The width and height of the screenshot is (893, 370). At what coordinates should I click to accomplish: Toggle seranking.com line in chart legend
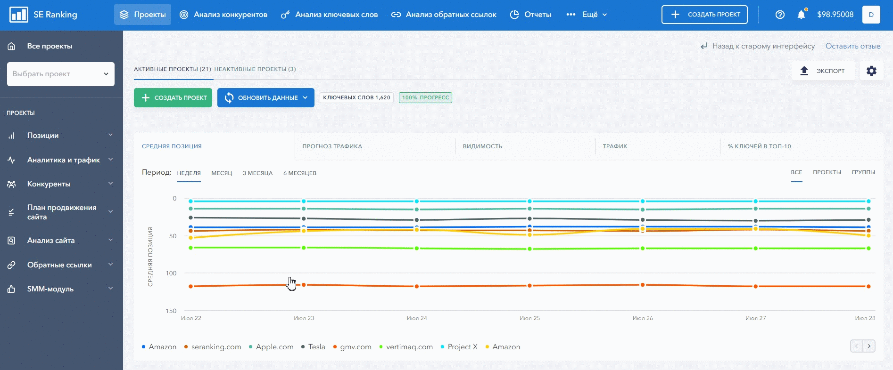pos(216,347)
